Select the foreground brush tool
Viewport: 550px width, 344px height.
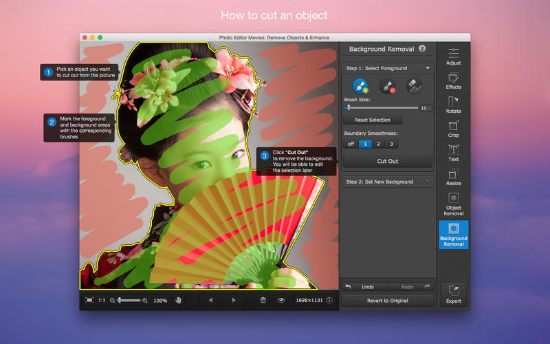[360, 86]
